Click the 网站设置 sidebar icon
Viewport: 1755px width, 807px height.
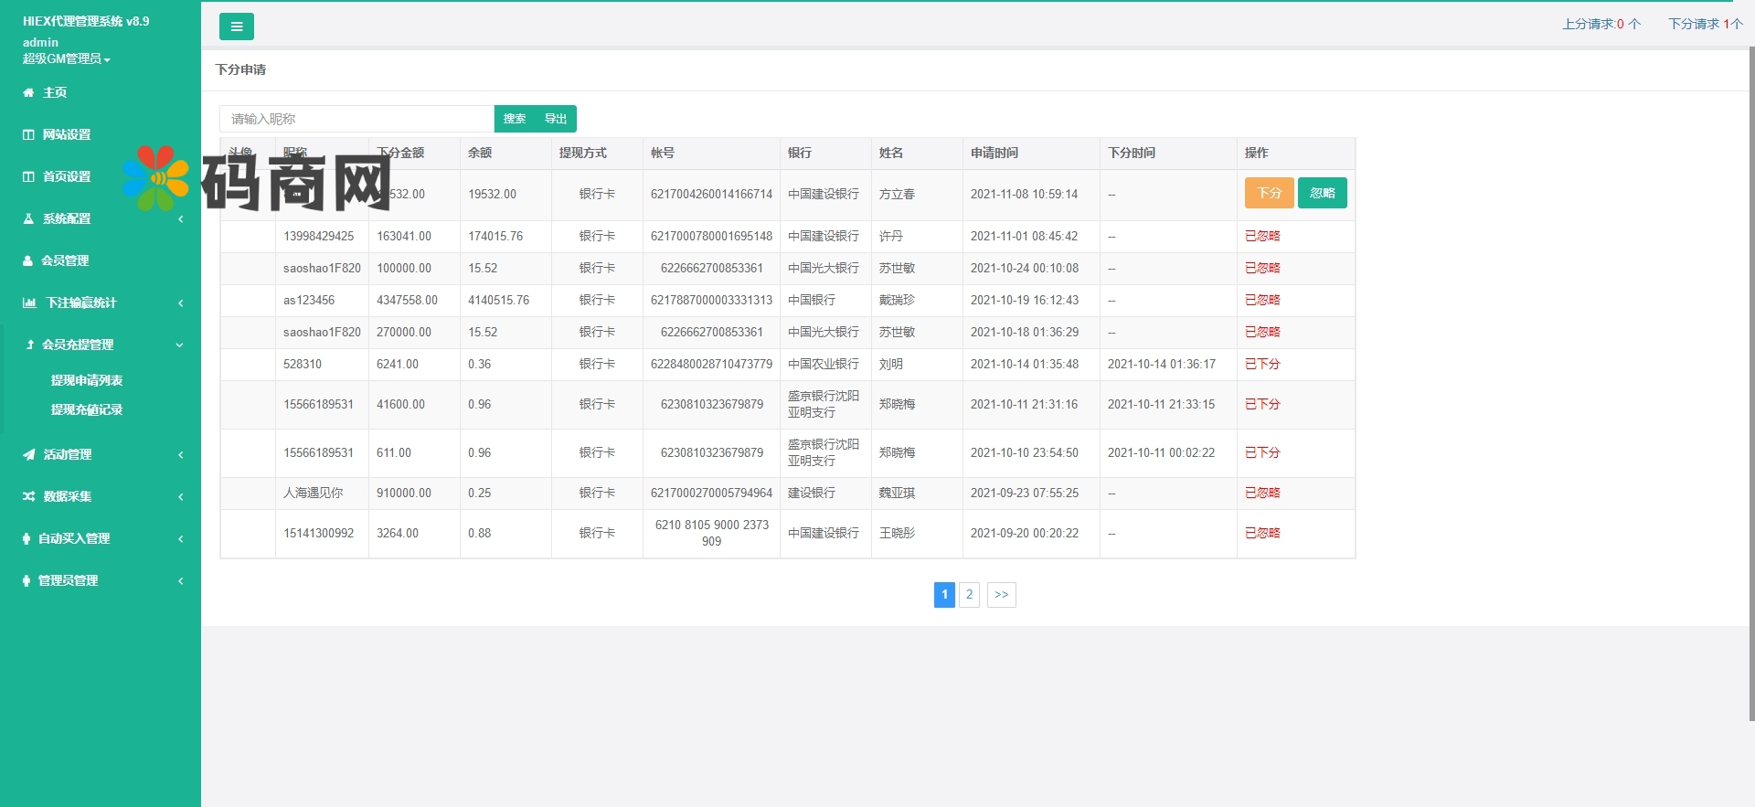click(x=28, y=134)
